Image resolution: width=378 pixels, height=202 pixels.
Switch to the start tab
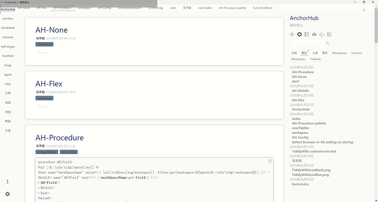173,8
